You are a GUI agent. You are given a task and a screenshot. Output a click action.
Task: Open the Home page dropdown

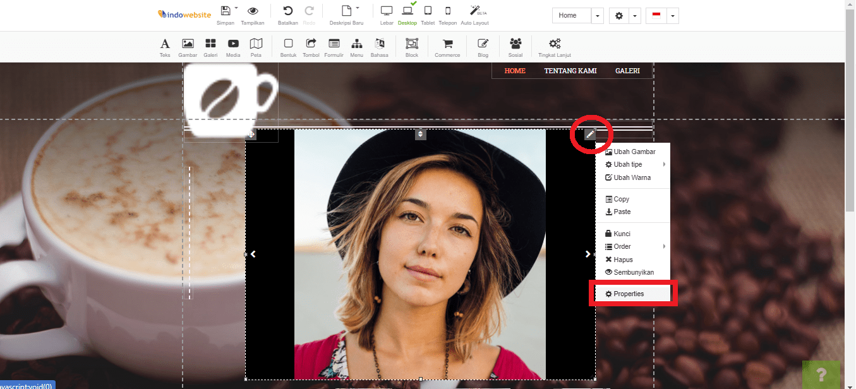(x=598, y=16)
